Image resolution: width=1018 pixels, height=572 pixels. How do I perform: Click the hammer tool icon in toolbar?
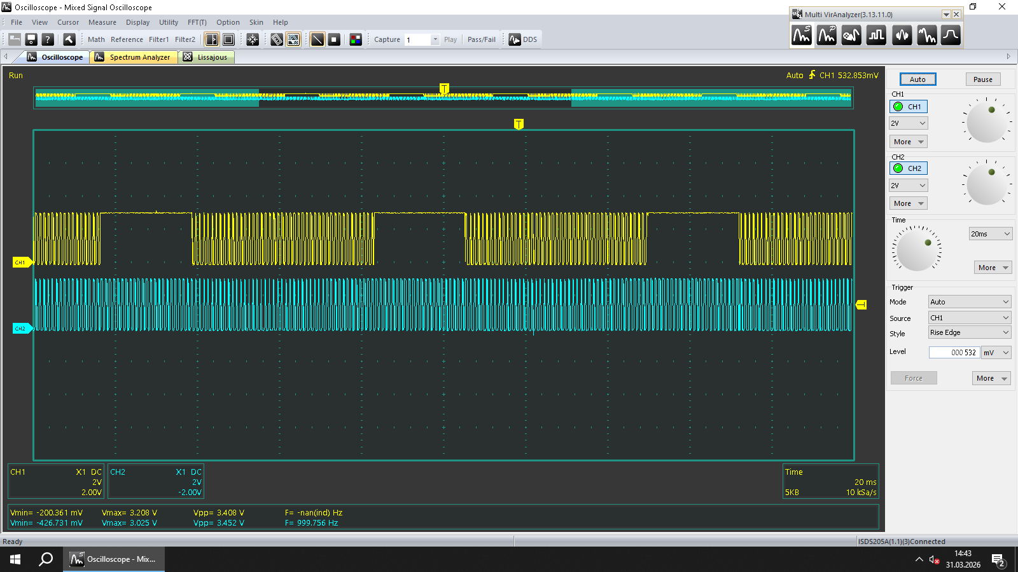tap(69, 39)
